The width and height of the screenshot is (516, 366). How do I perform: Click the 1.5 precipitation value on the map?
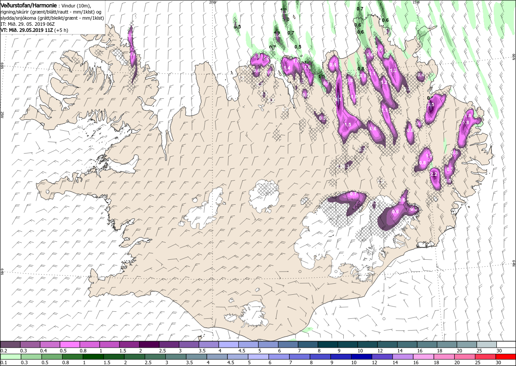(348, 125)
